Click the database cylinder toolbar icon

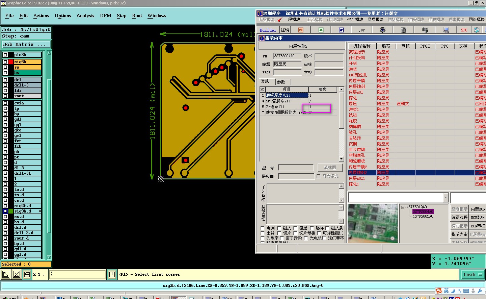click(x=403, y=30)
